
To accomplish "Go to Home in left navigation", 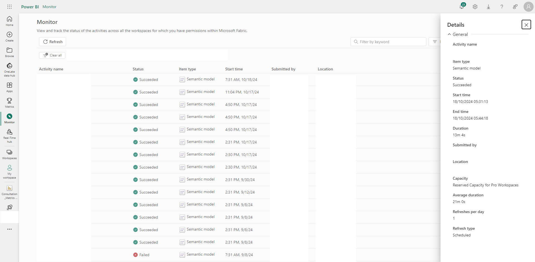I will coord(9,21).
